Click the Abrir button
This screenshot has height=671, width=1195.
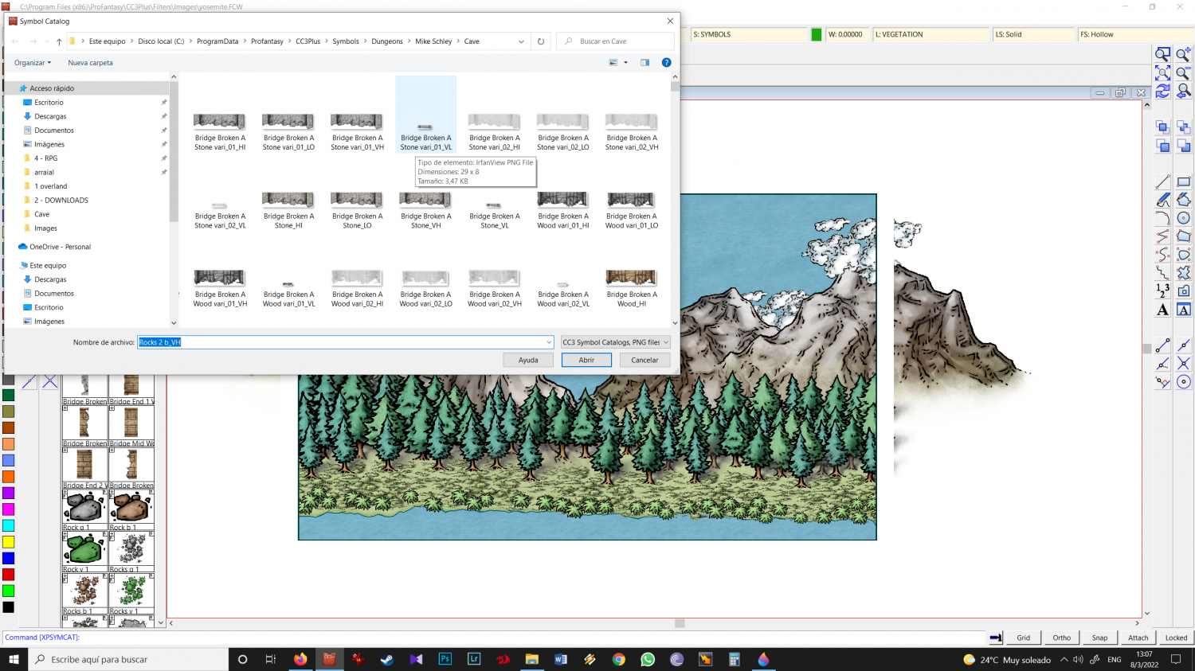tap(586, 360)
